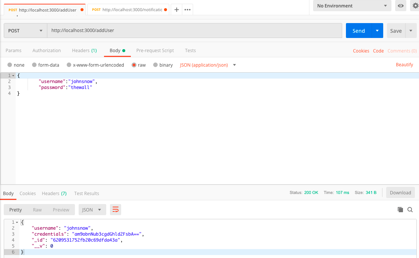Viewport: 419px width, 258px height.
Task: Open the Cookies link
Action: [x=361, y=51]
